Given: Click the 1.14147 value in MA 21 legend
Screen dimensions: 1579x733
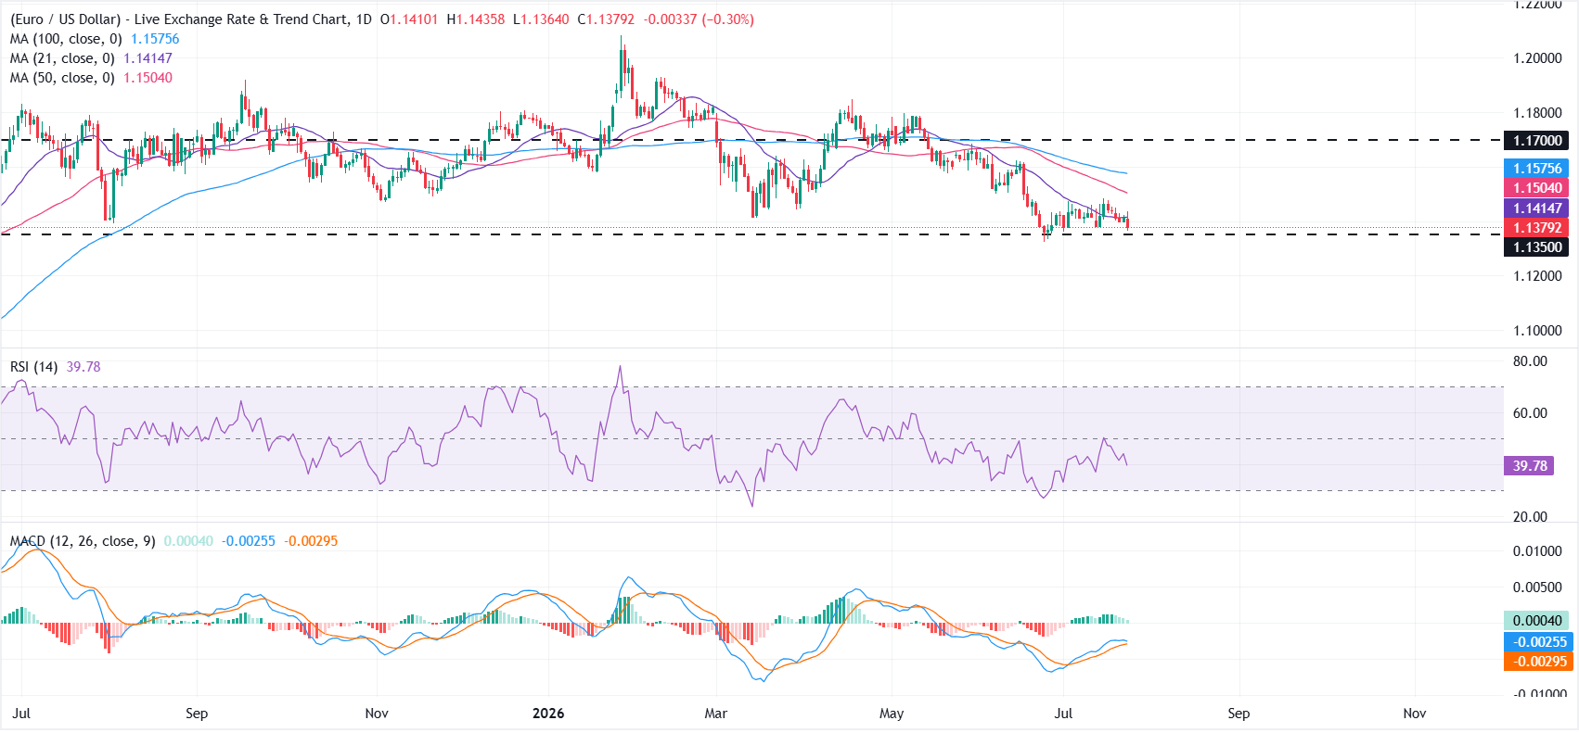Looking at the screenshot, I should pos(148,58).
